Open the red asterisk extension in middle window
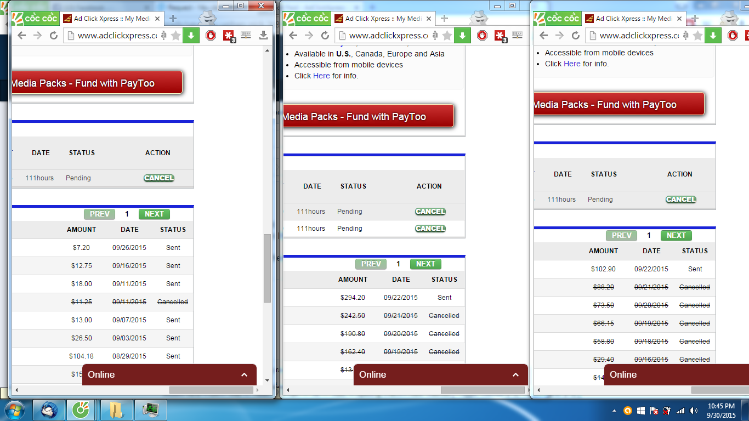The height and width of the screenshot is (421, 749). point(500,36)
